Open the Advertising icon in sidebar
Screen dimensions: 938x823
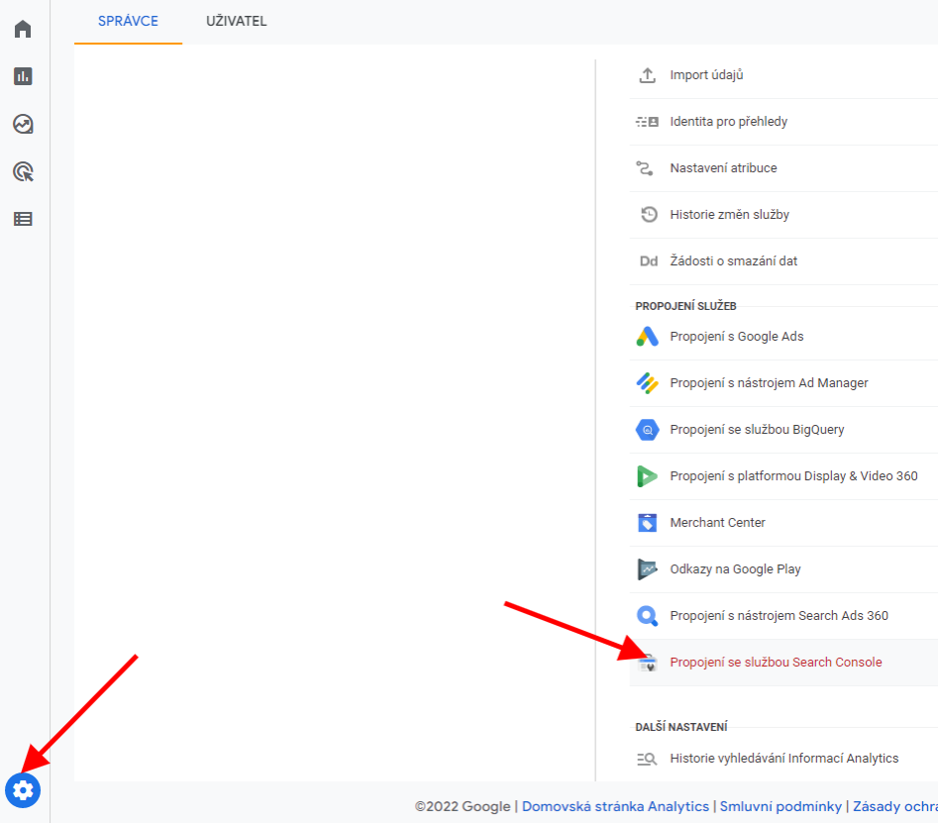click(23, 171)
